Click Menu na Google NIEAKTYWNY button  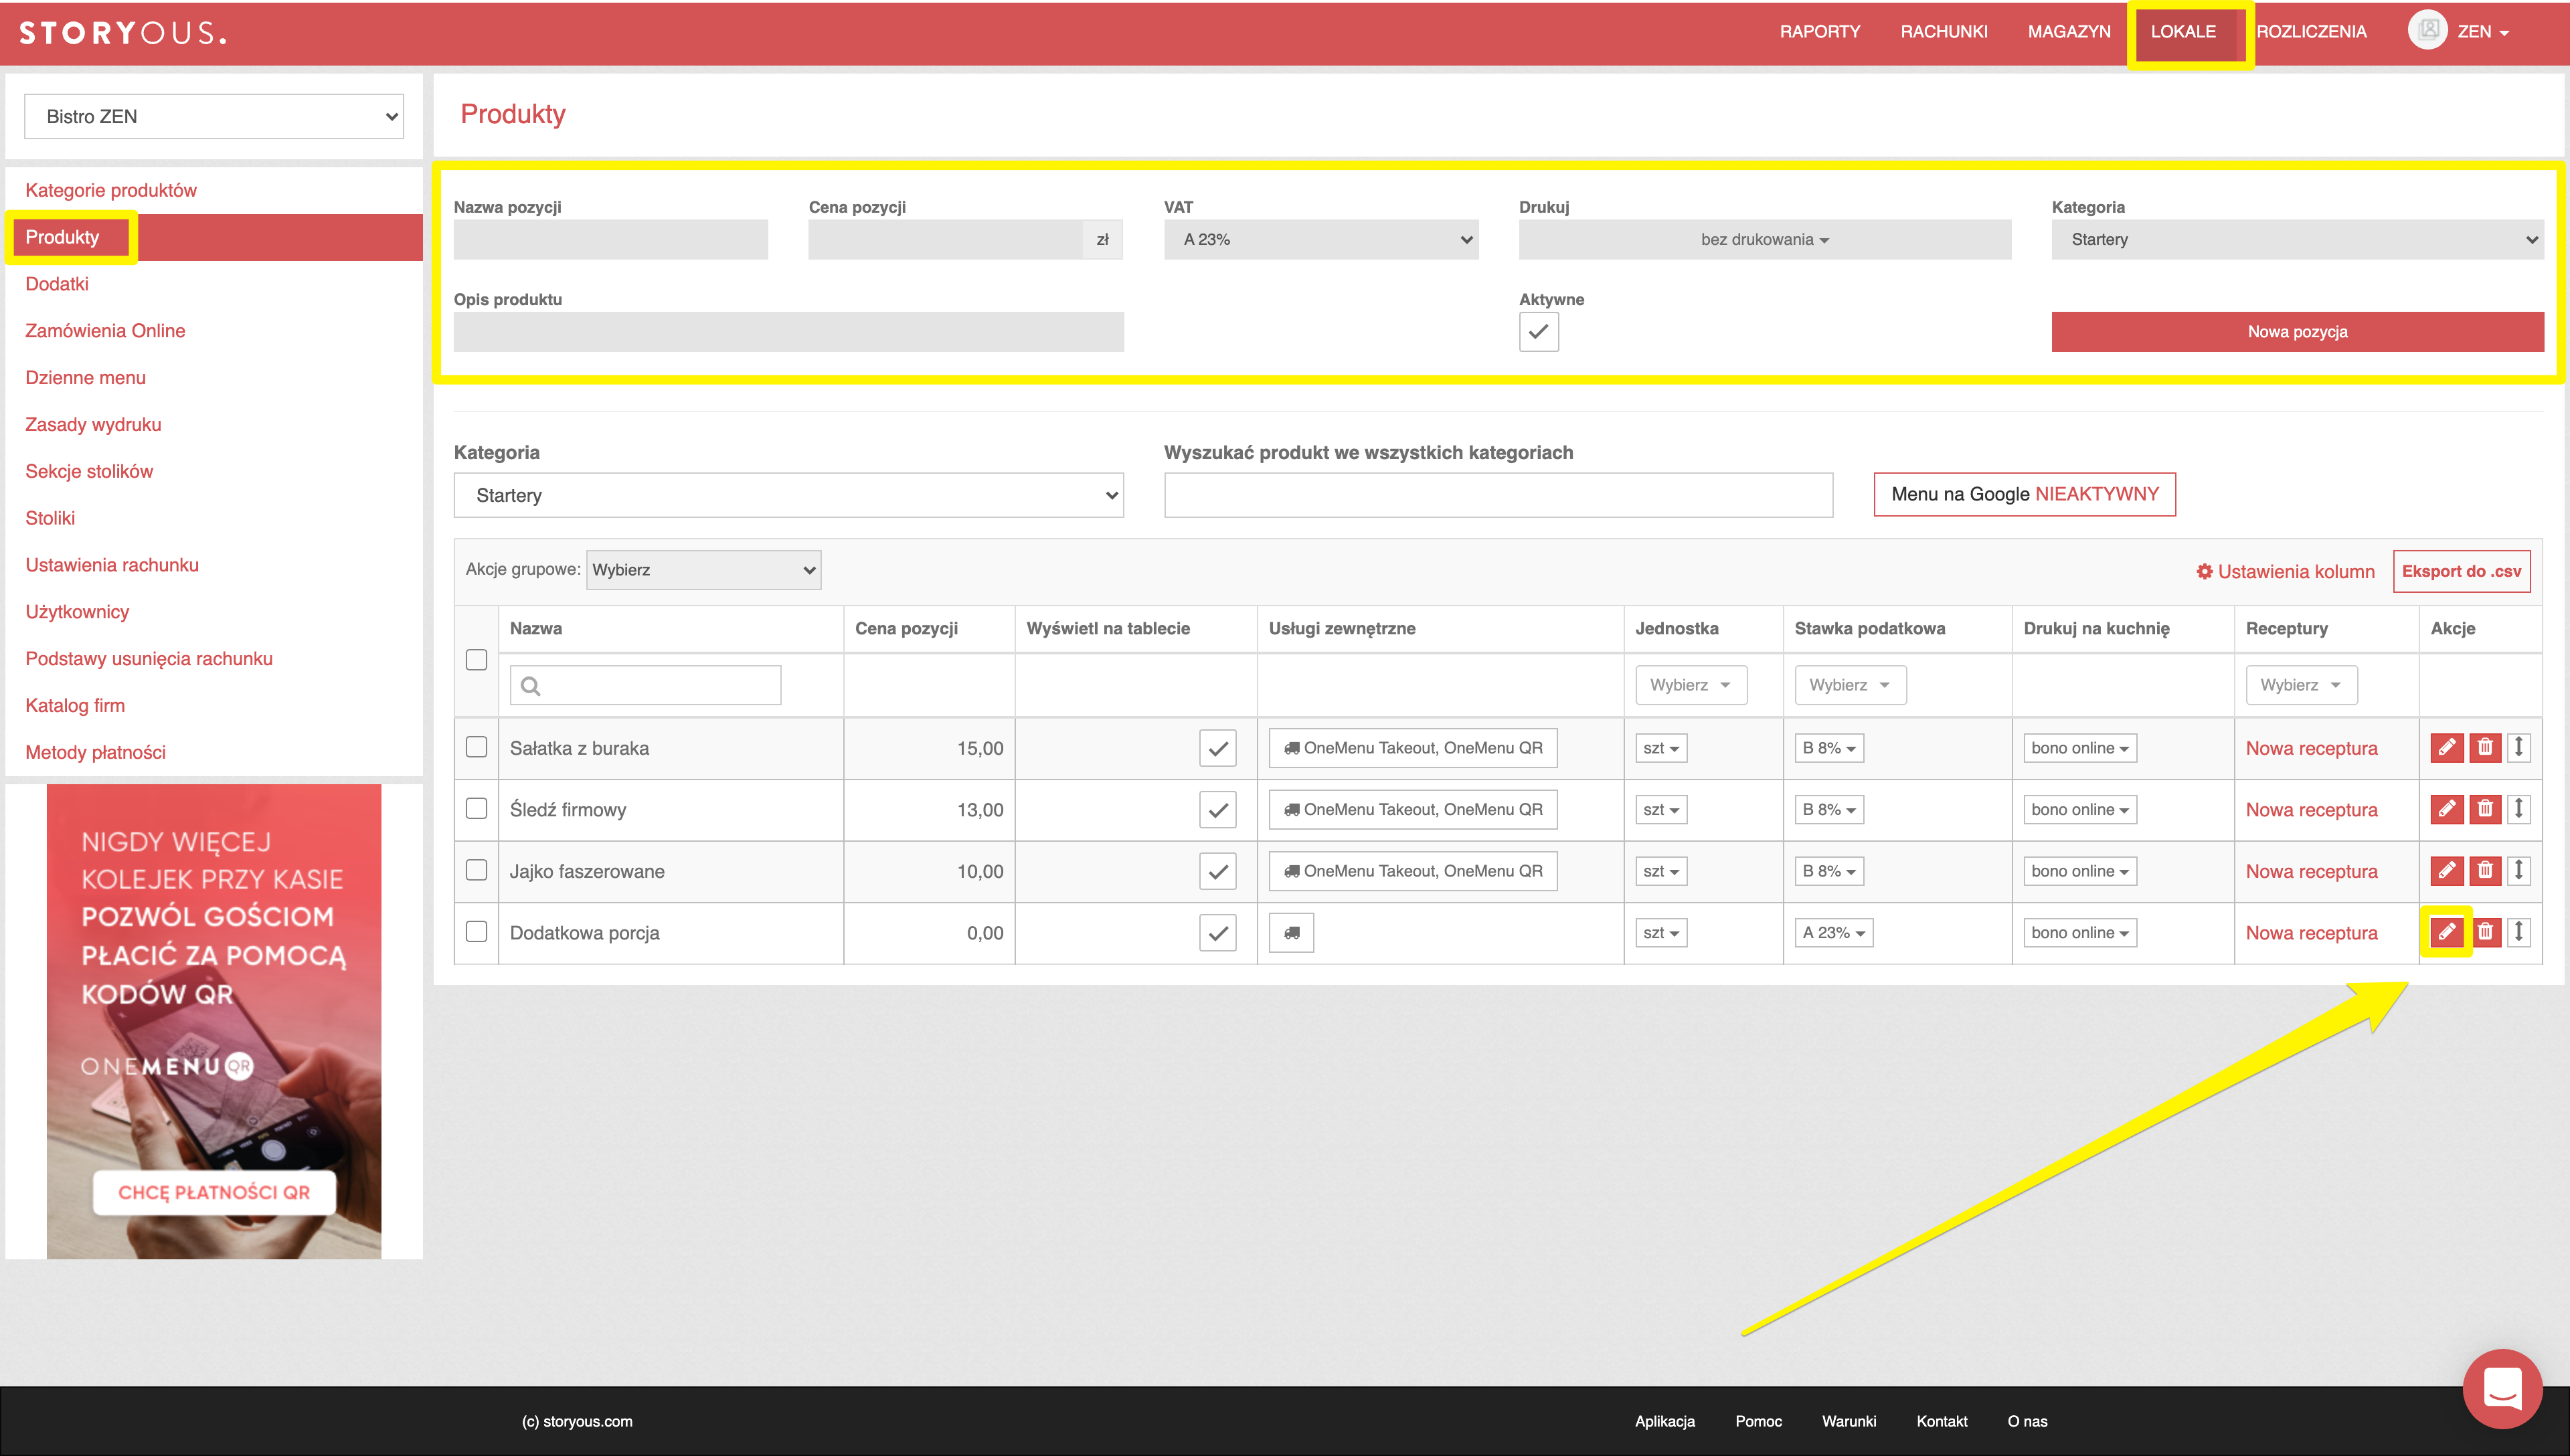click(2024, 494)
